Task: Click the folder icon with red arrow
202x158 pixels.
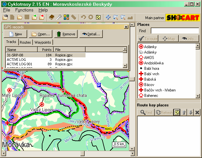Action: (x=42, y=17)
